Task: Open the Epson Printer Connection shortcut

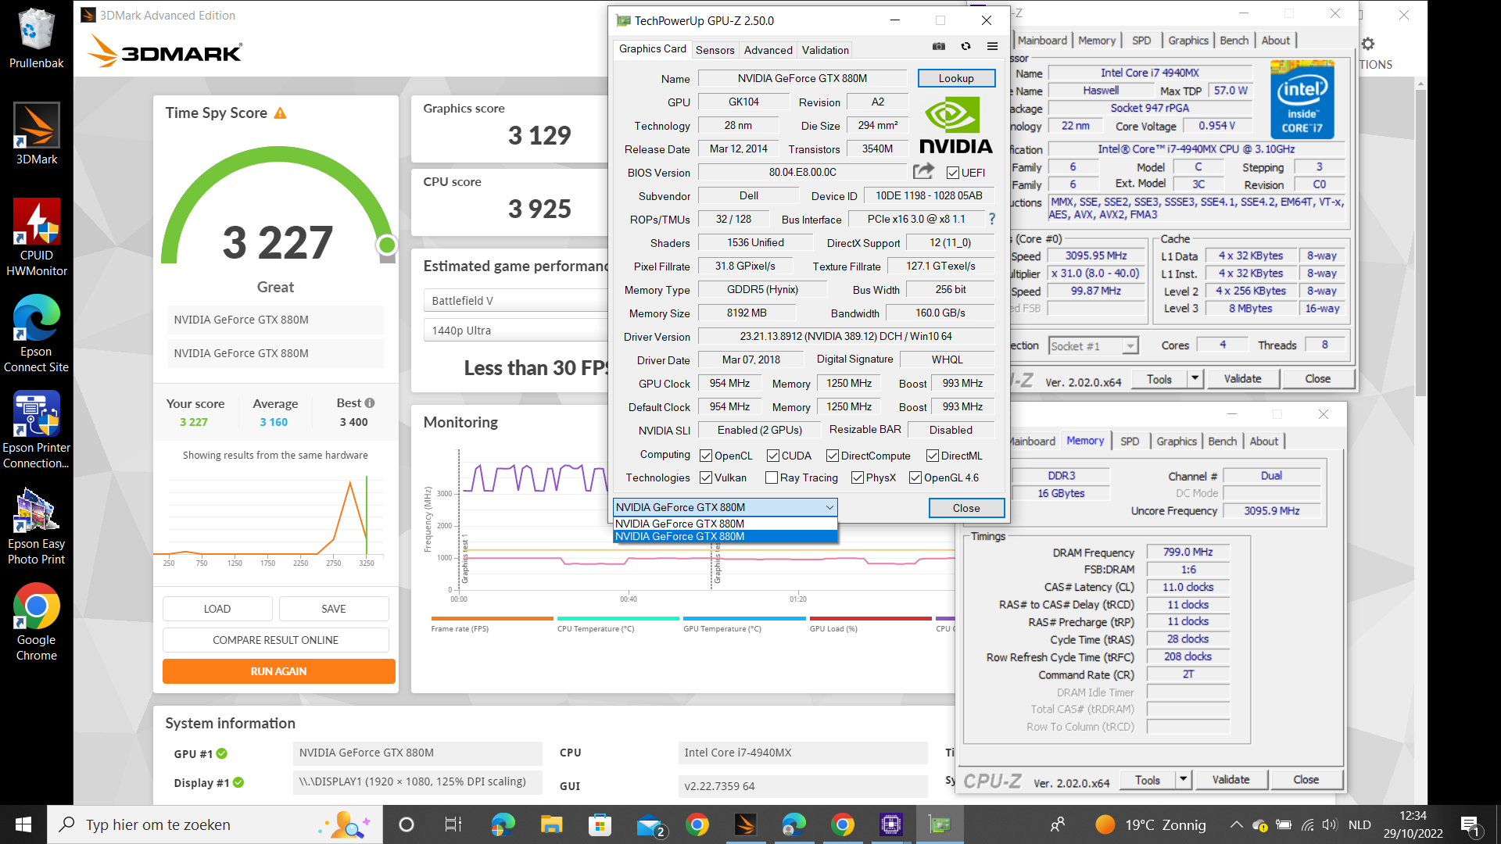Action: (37, 430)
